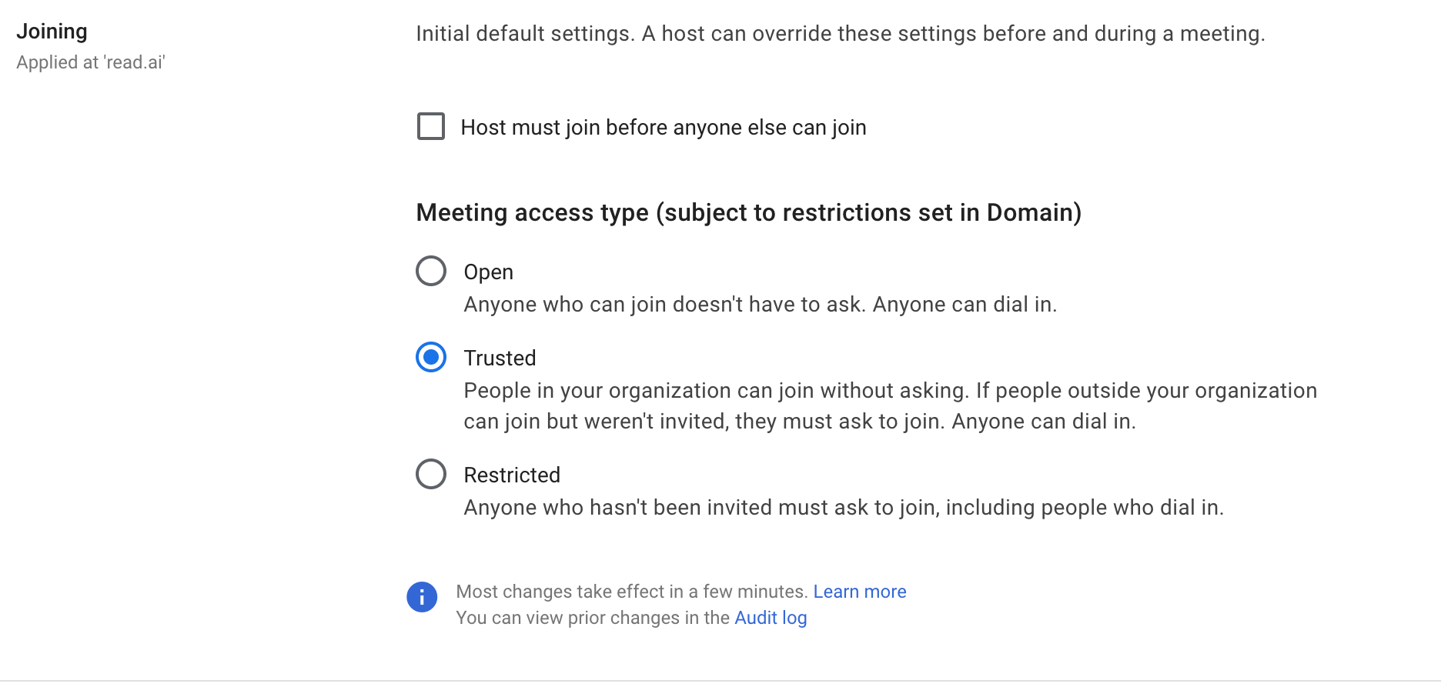Click the Restricted option label text
The height and width of the screenshot is (697, 1441).
(512, 474)
